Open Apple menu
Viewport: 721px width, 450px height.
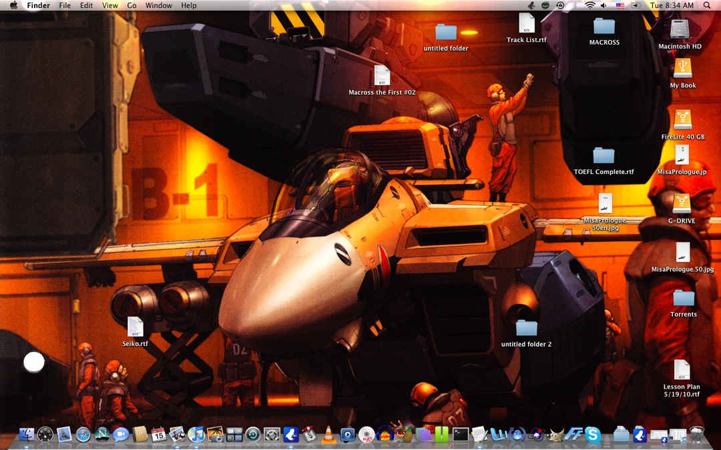14,5
